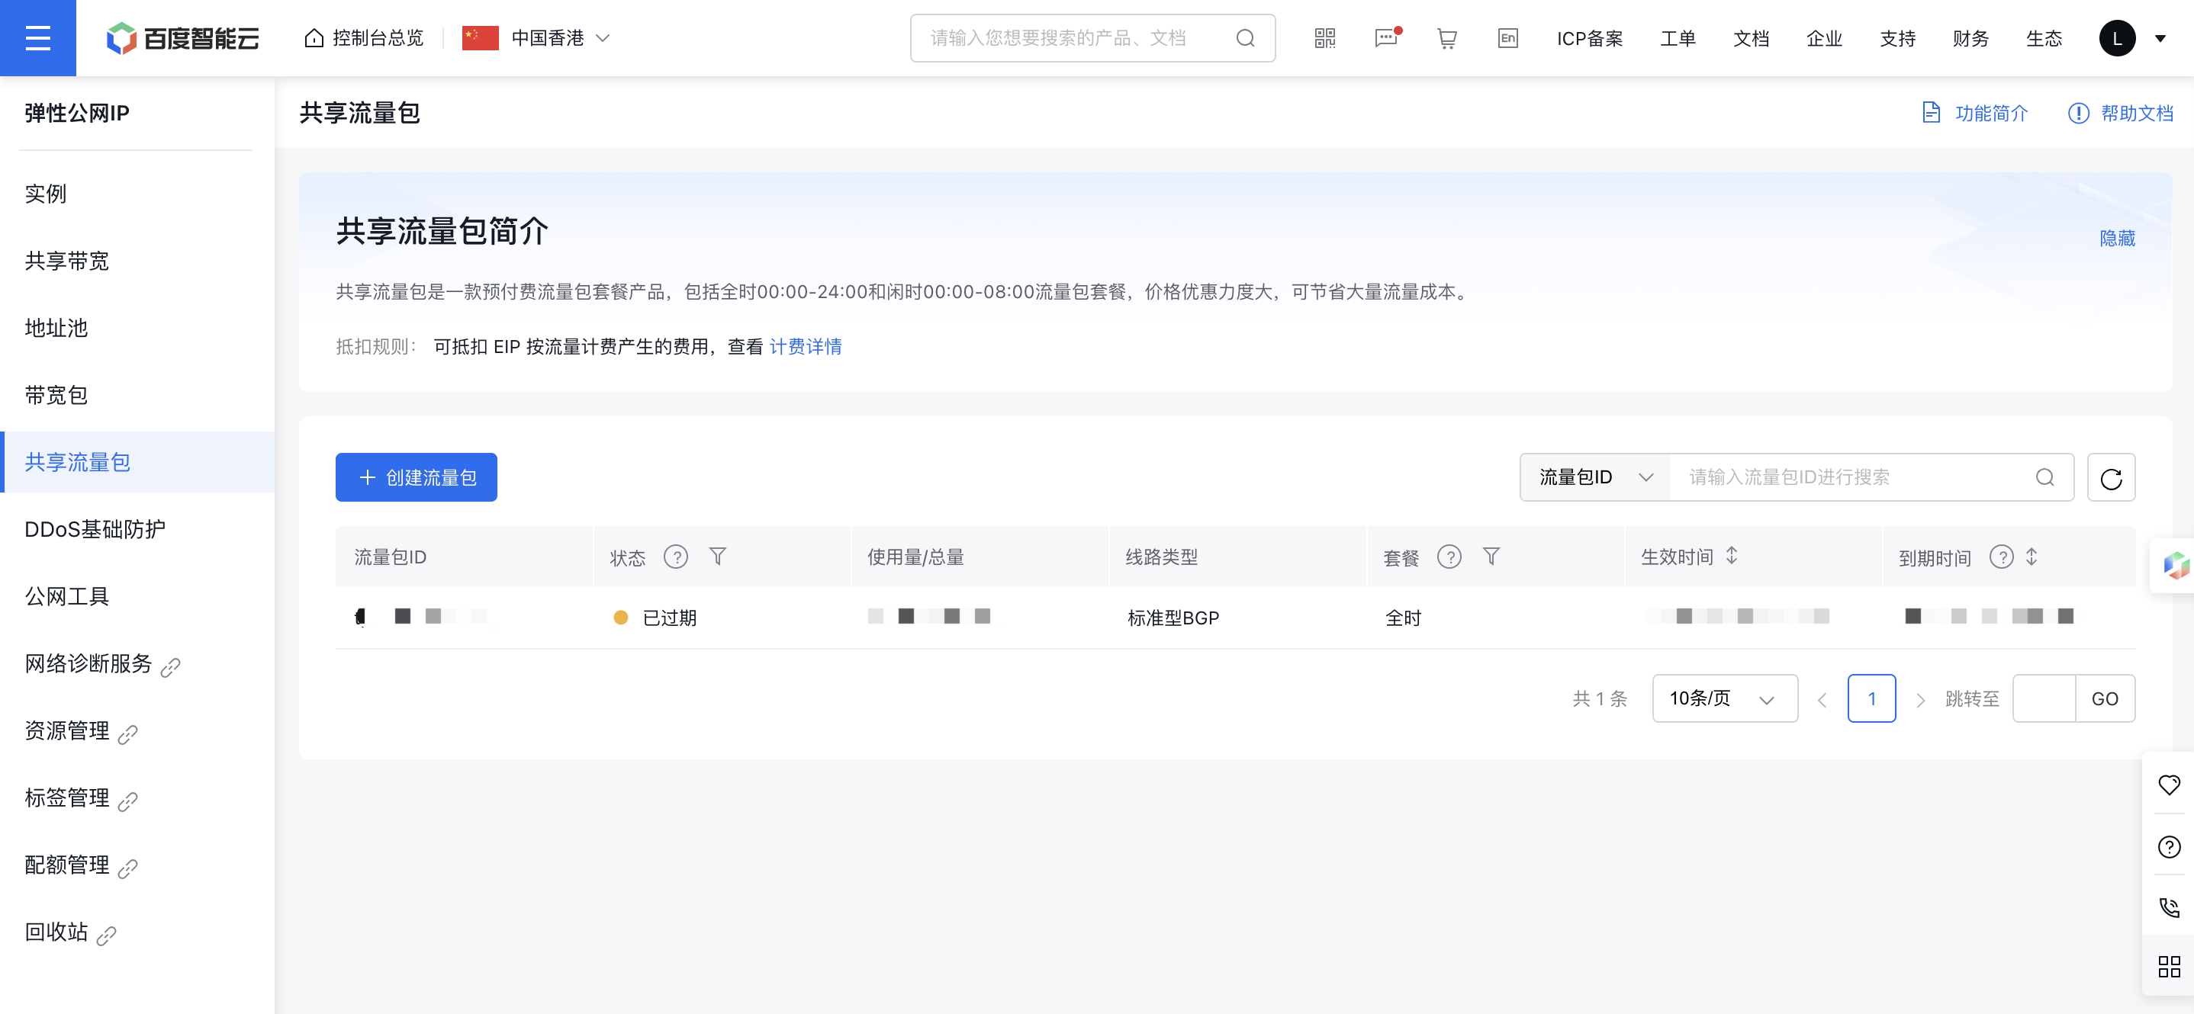Show help tooltip for 状态 column
Viewport: 2194px width, 1014px height.
675,557
